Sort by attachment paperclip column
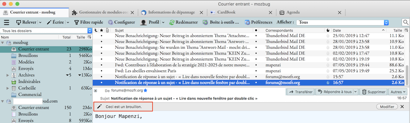This screenshot has width=410, height=123. 107,30
